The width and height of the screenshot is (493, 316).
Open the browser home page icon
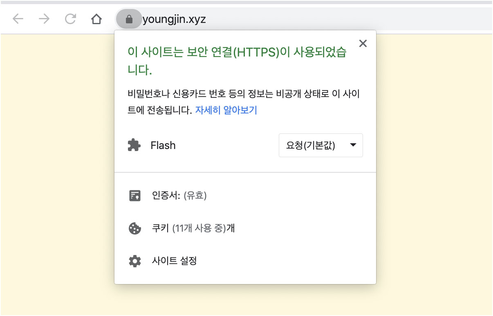[96, 19]
